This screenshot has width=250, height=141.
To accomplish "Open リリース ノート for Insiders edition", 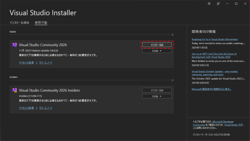I will click(x=46, y=108).
